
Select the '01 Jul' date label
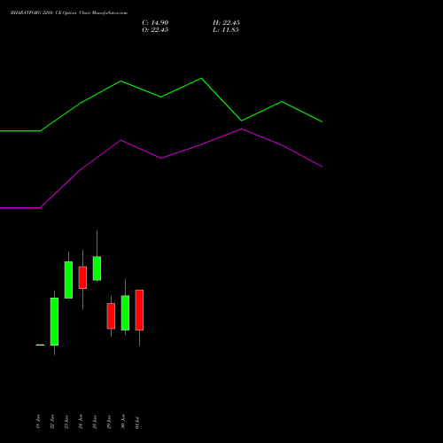click(x=137, y=423)
